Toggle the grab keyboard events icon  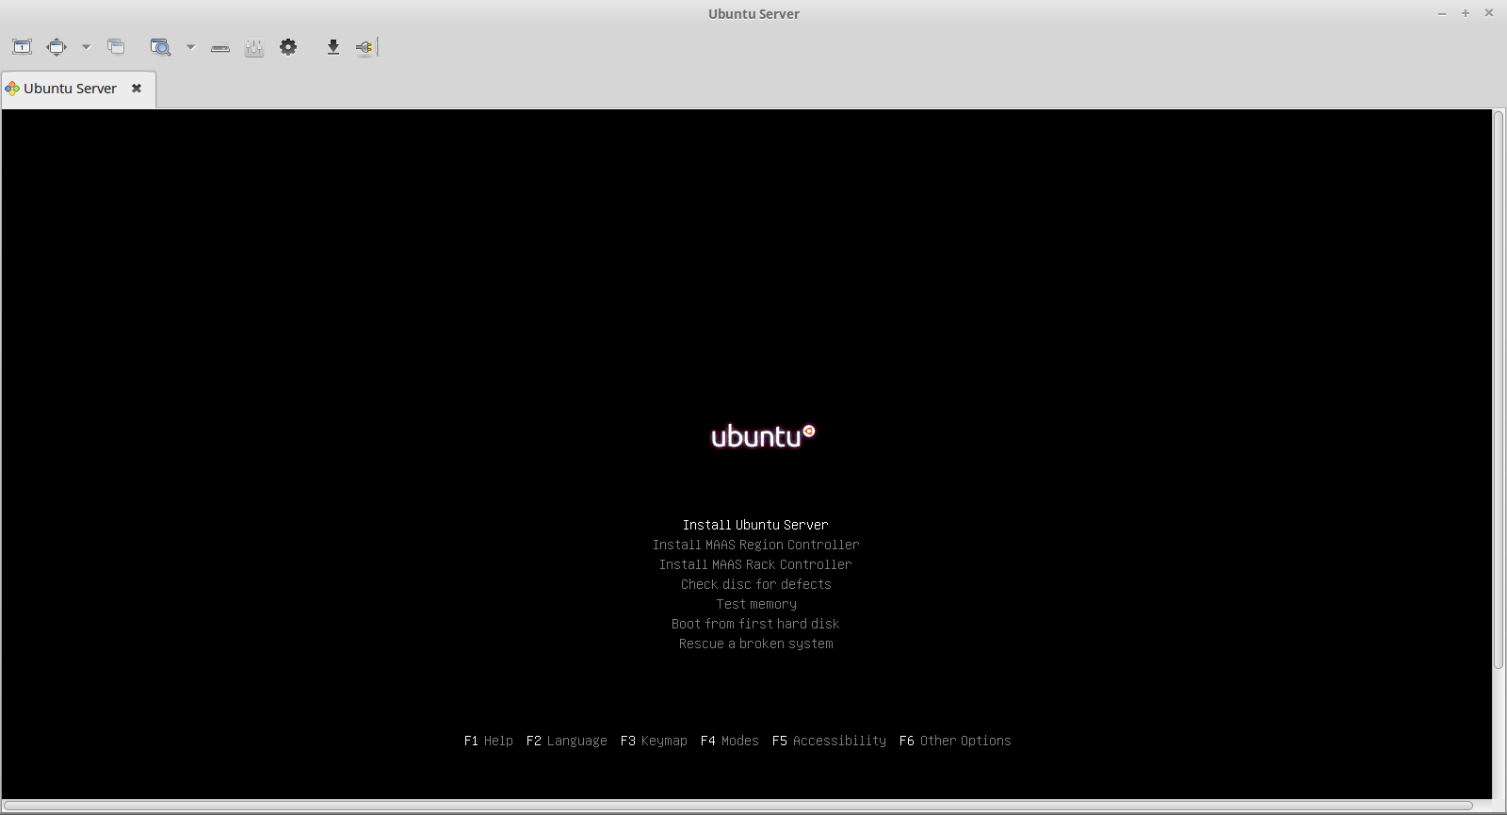point(220,47)
